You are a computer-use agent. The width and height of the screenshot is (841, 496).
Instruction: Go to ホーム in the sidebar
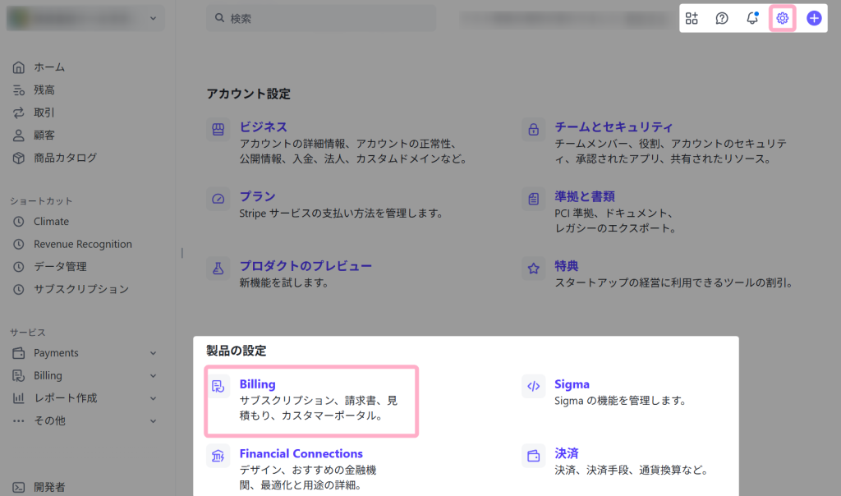[49, 67]
